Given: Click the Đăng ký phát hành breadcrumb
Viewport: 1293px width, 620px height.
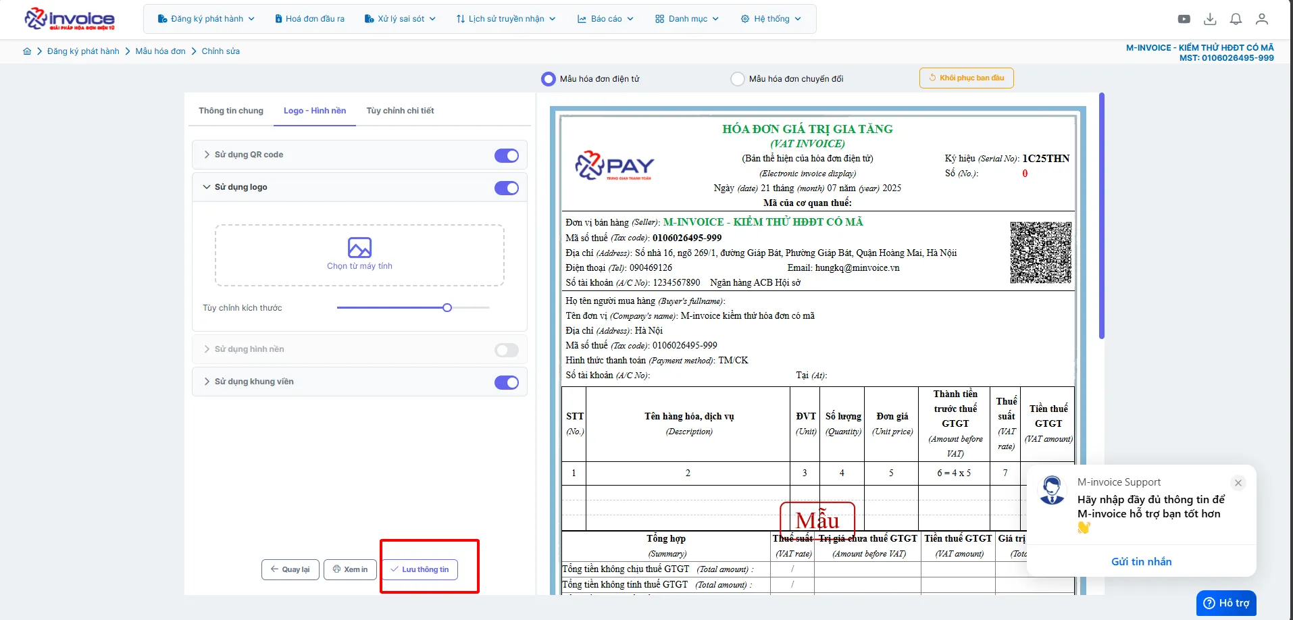Looking at the screenshot, I should point(83,51).
